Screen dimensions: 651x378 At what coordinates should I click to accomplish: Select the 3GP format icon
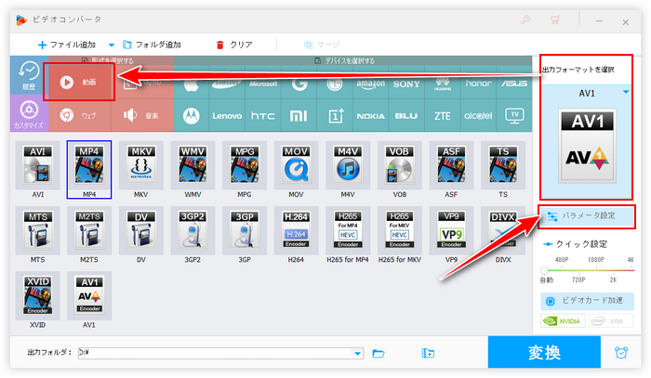click(244, 230)
